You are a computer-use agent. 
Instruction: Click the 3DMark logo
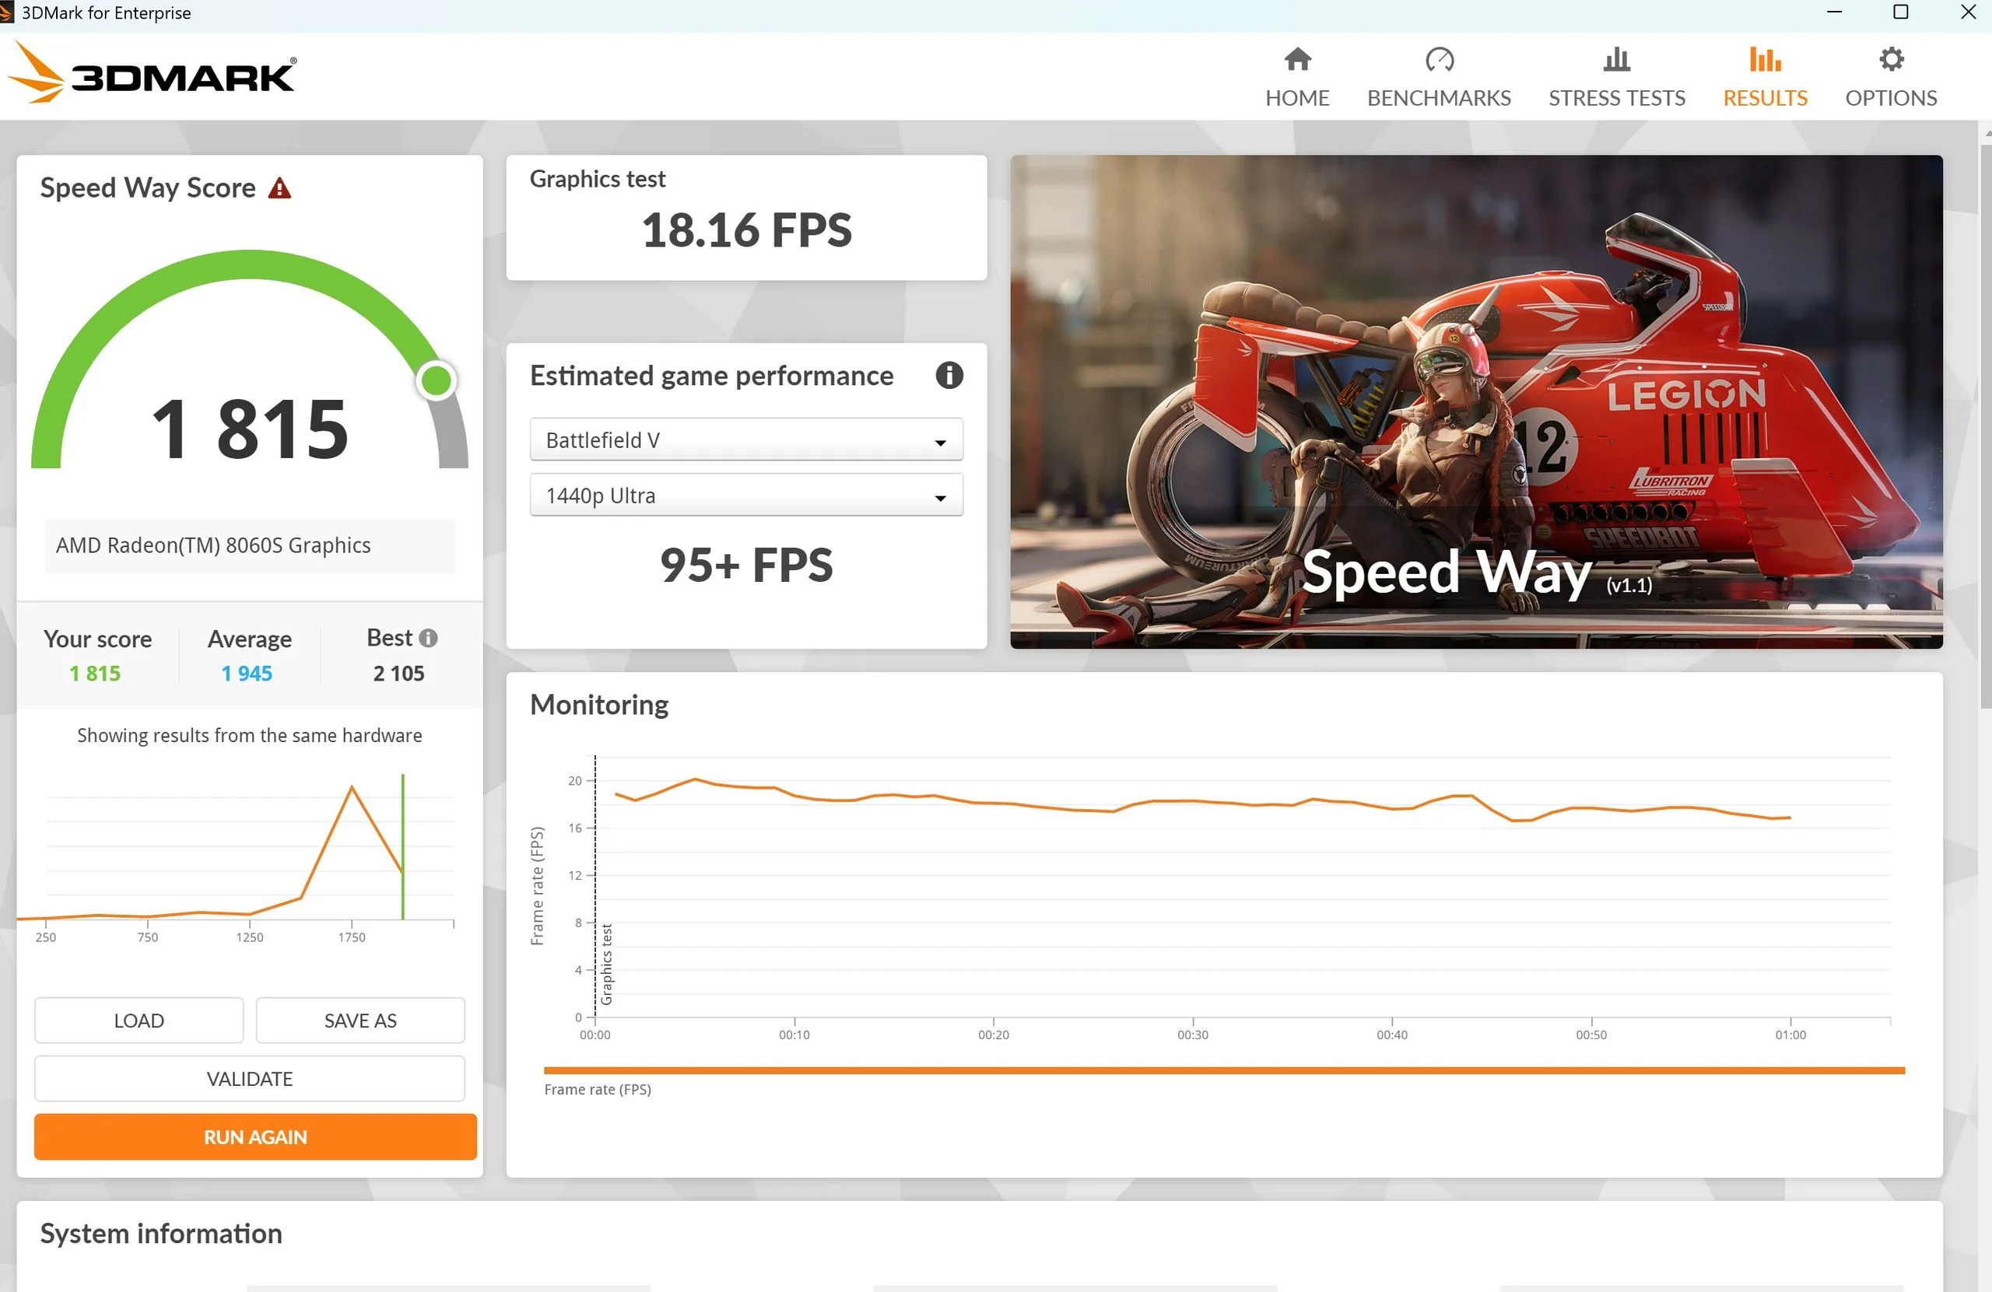tap(154, 75)
